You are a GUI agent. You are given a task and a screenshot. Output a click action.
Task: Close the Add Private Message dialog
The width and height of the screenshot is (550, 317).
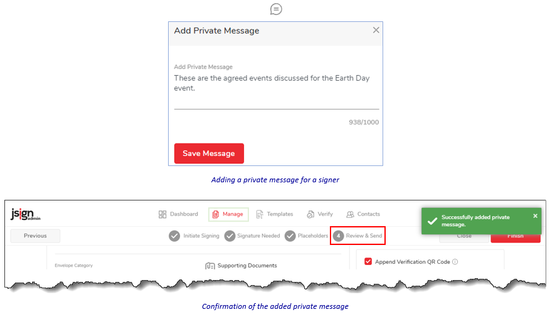(376, 30)
